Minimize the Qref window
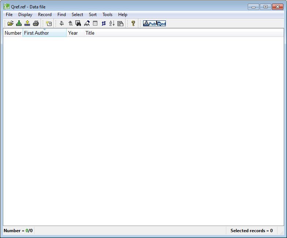287x238 pixels. (x=253, y=7)
